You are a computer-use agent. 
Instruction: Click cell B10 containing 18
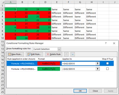coord(22,38)
